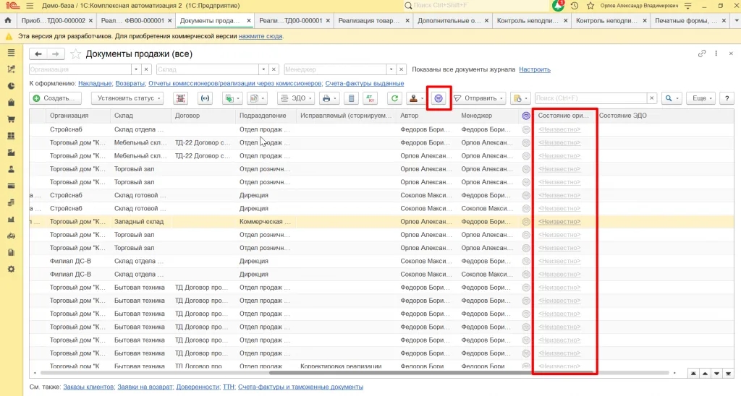Open the ЭДО dropdown menu

296,98
